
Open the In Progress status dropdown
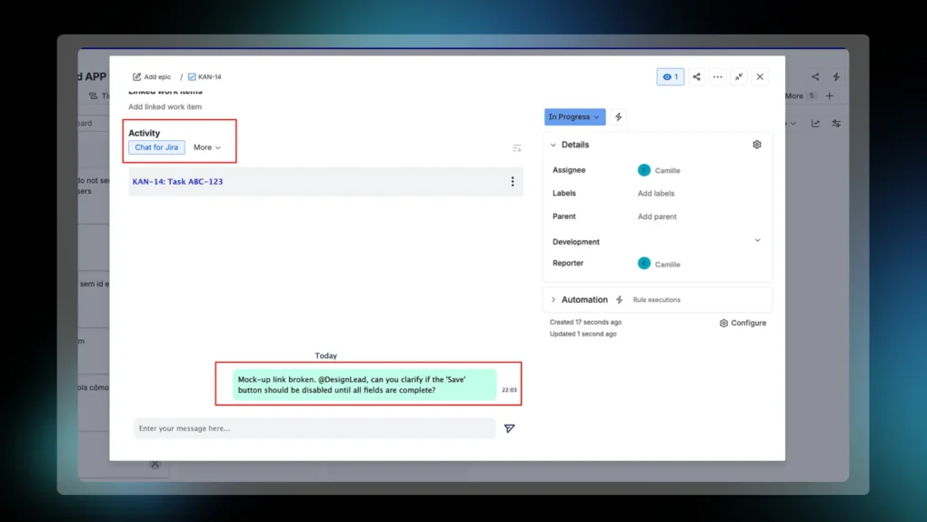[x=574, y=116]
